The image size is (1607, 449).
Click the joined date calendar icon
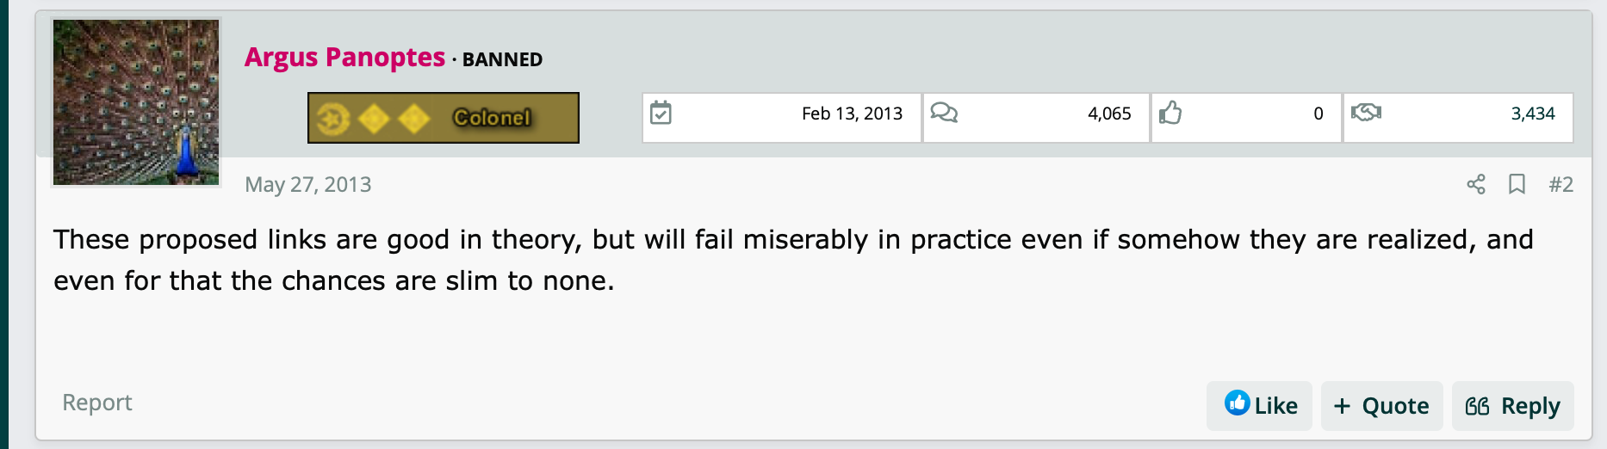tap(661, 113)
